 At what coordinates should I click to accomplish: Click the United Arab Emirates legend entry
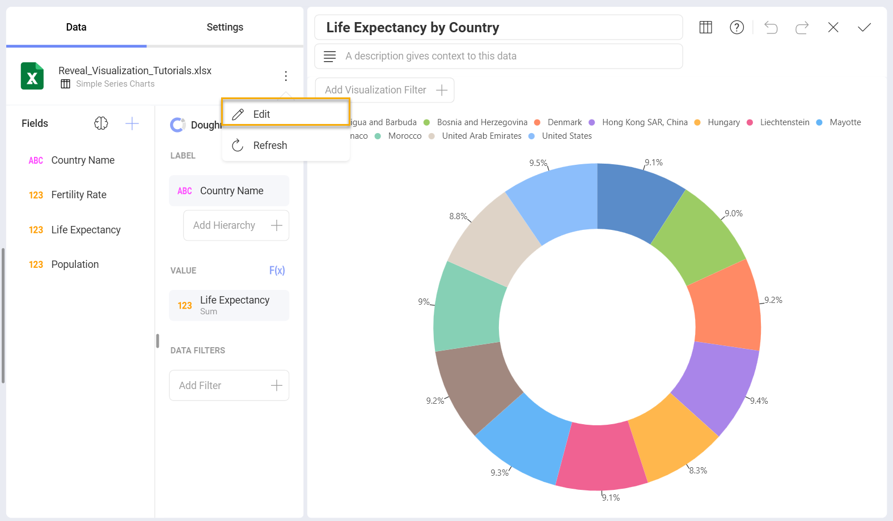(475, 136)
